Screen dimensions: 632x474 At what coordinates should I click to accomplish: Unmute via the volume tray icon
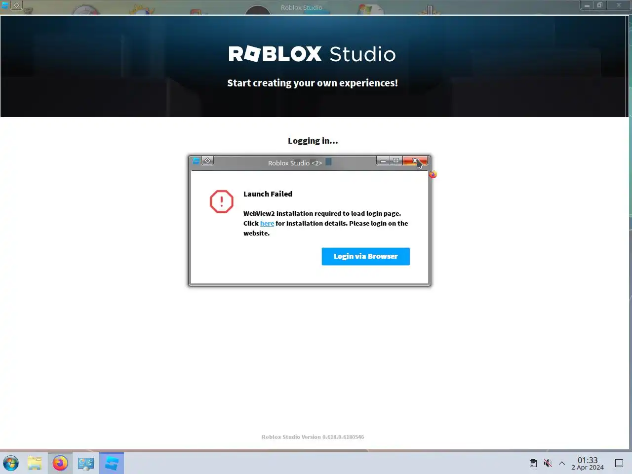point(548,463)
